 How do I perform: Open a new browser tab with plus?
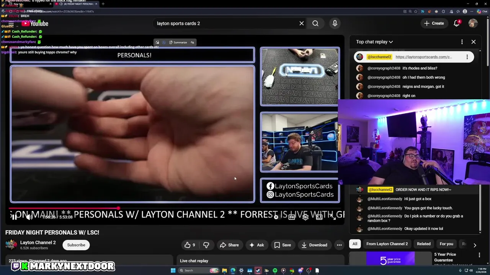coord(103,4)
